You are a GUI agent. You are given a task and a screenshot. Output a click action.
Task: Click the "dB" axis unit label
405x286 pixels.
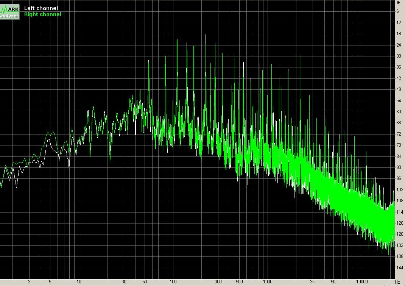point(398,3)
